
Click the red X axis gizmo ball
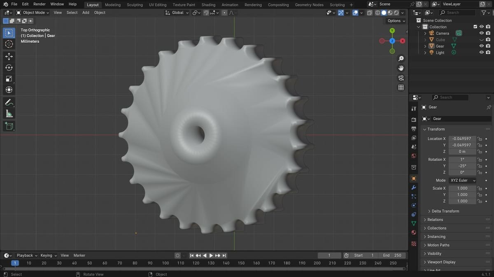403,41
